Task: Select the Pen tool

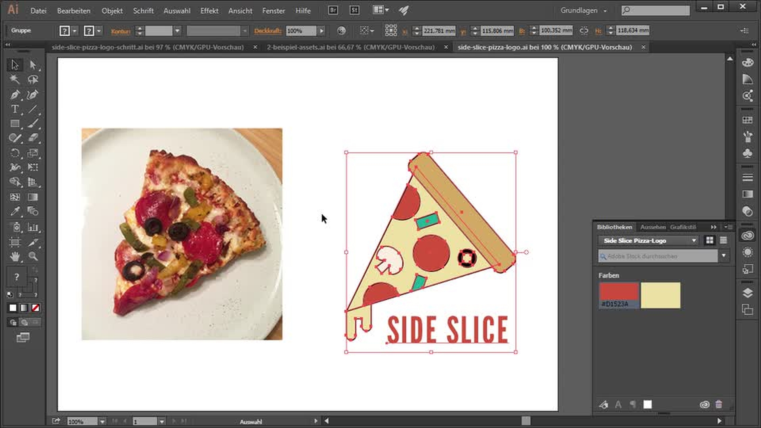Action: (x=15, y=95)
